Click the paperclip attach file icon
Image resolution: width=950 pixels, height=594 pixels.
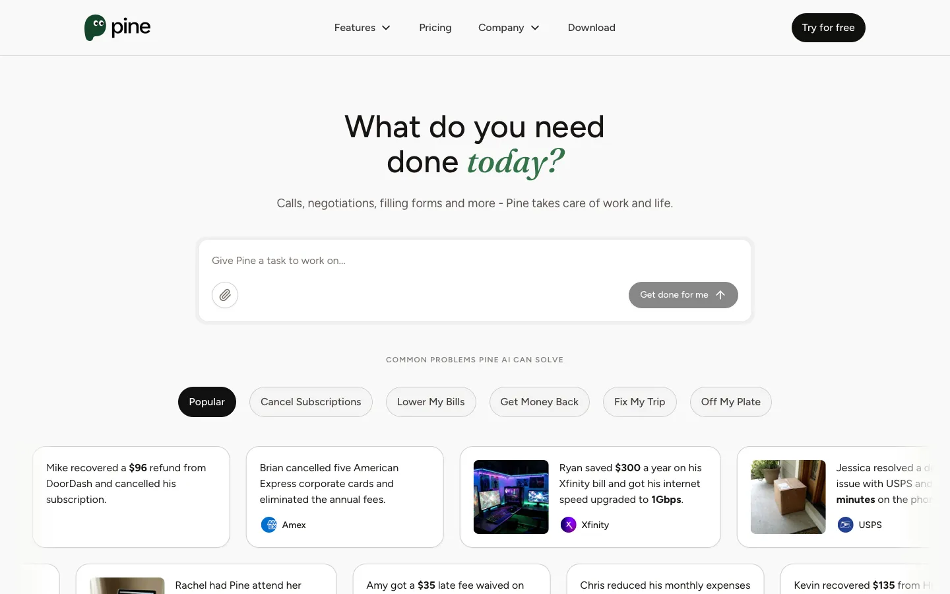(x=225, y=295)
